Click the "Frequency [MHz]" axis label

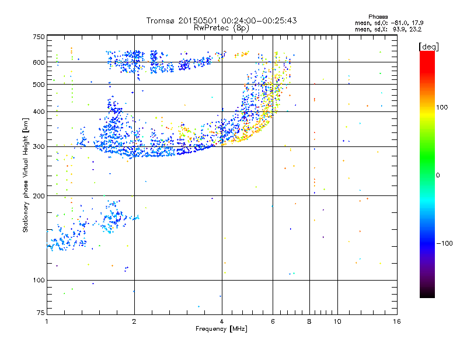pyautogui.click(x=221, y=329)
